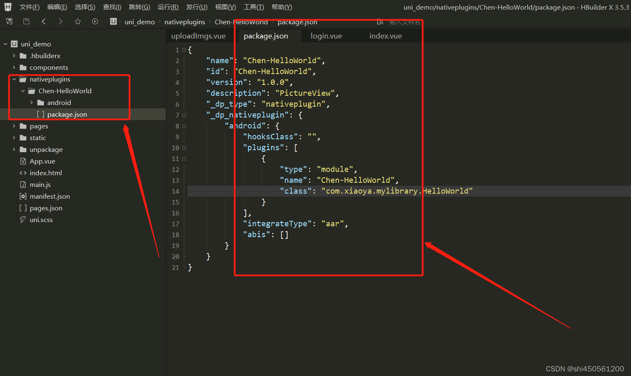Open favorites via the star icon

click(x=77, y=21)
